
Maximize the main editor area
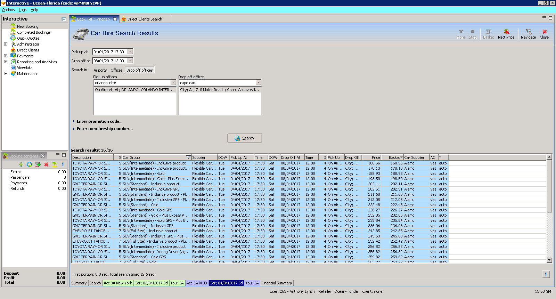(x=550, y=18)
